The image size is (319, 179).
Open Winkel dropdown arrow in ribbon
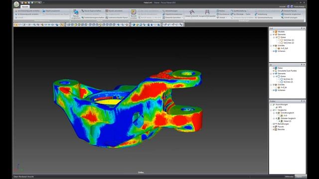(226, 18)
